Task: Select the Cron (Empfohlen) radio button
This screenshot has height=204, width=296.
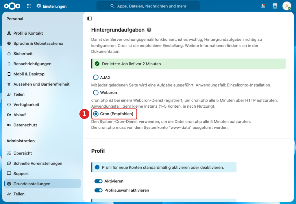Action: (x=96, y=114)
